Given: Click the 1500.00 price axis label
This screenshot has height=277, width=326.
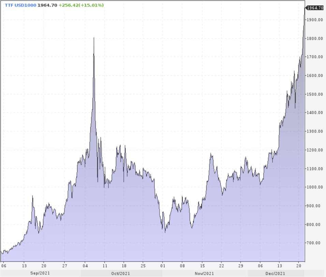Looking at the screenshot, I should tap(315, 94).
